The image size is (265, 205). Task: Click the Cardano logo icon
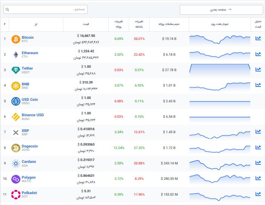click(16, 163)
